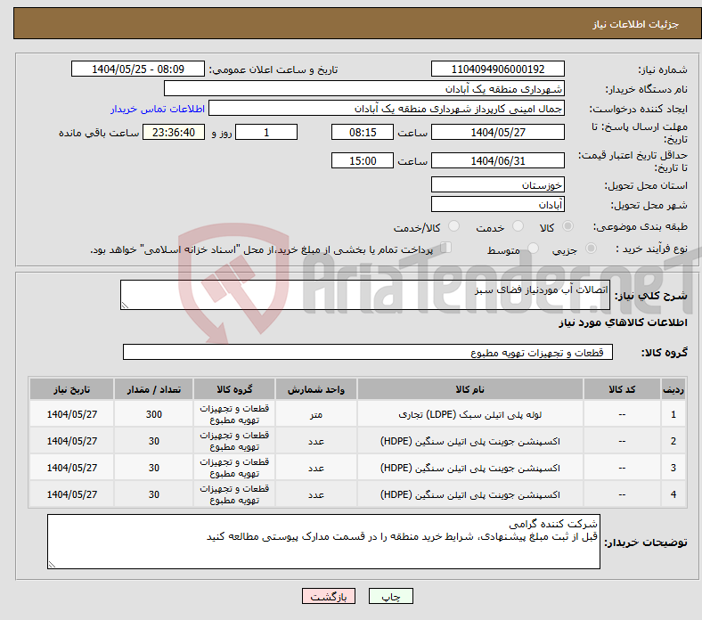702x620 pixels.
Task: Click the general description textarea اتصالات آب
Action: 365,295
